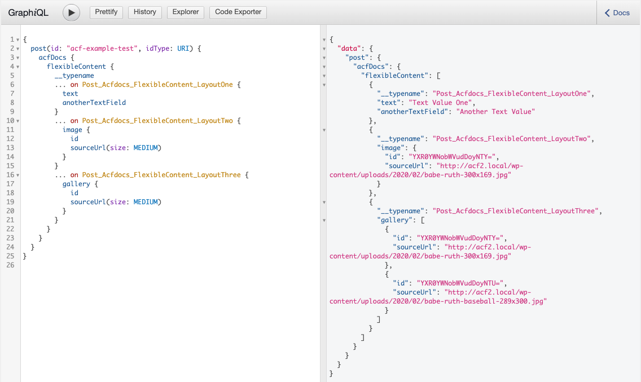Collapse the LayoutTwo fragment on line 10

[x=17, y=121]
